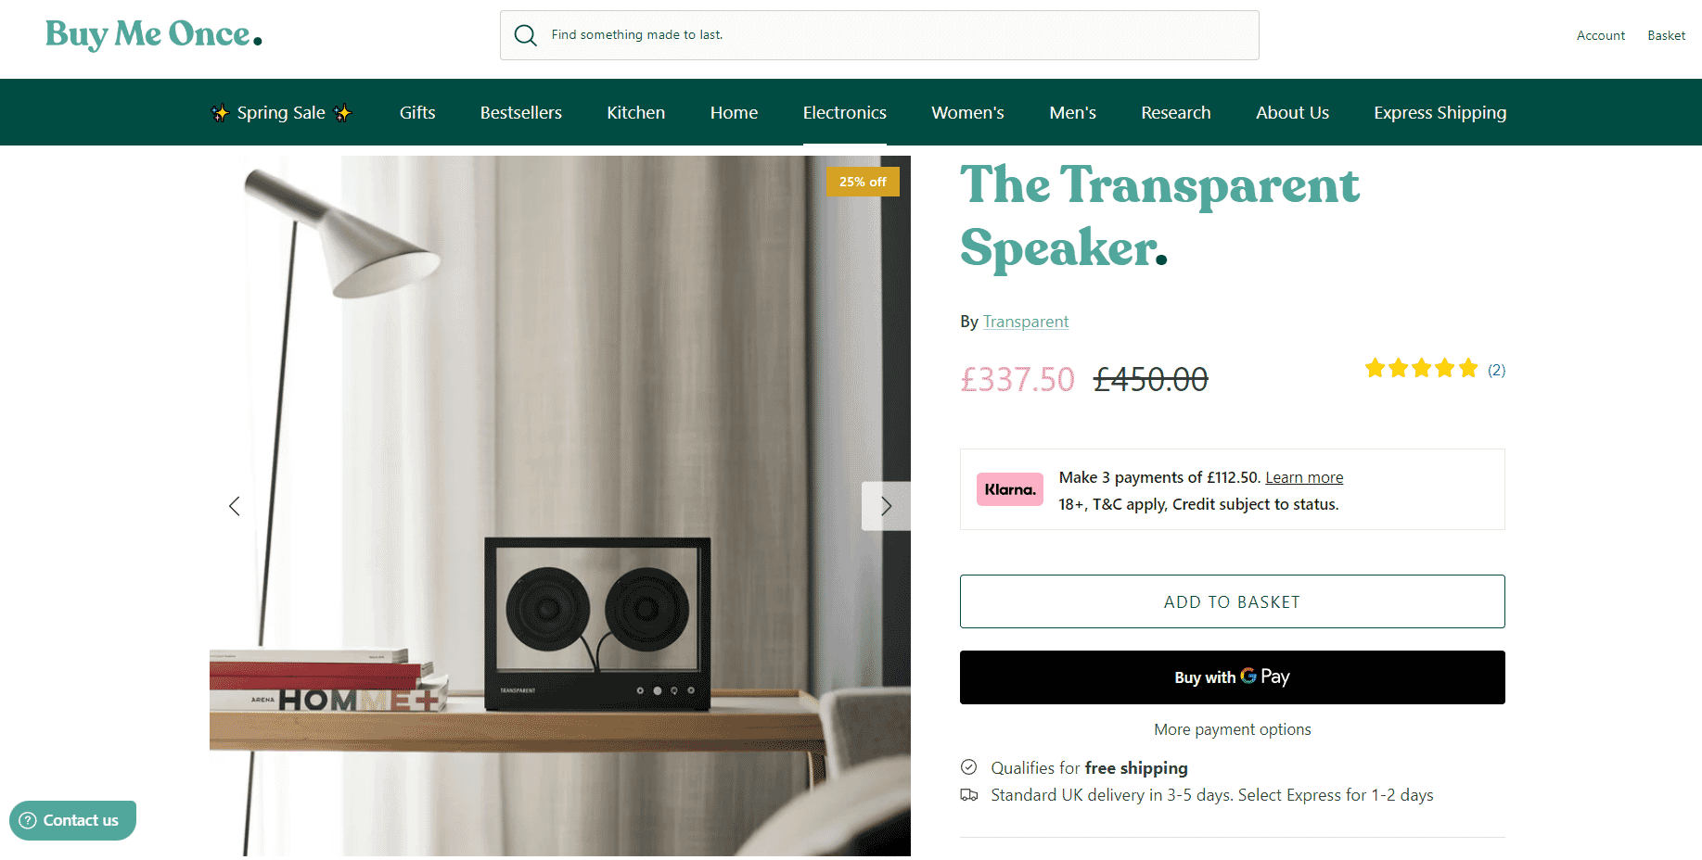Add the speaker to basket
The width and height of the screenshot is (1702, 860).
[1233, 601]
